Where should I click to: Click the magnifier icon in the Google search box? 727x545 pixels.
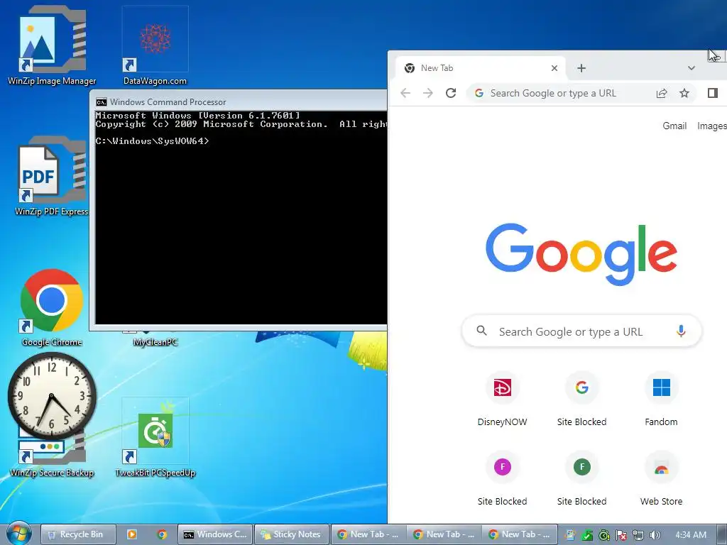coord(482,331)
